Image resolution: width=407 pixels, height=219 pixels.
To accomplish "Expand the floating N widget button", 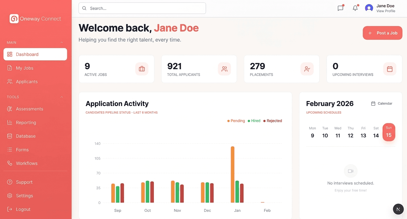I will click(x=398, y=209).
